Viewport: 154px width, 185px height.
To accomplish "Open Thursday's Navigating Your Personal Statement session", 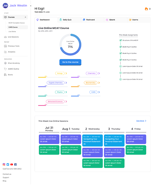I will tap(114, 140).
